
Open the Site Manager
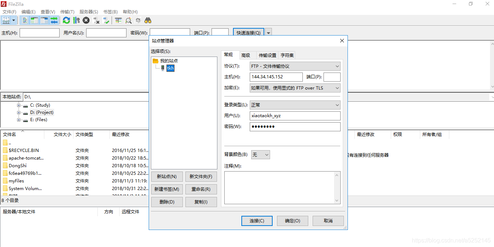[x=7, y=20]
